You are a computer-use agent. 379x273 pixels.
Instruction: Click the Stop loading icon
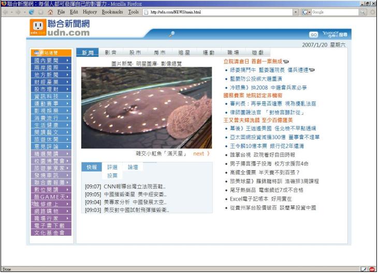(40, 12)
